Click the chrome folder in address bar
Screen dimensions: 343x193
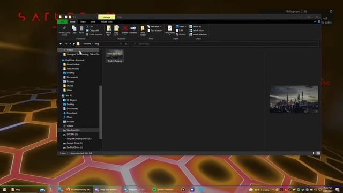[87, 44]
